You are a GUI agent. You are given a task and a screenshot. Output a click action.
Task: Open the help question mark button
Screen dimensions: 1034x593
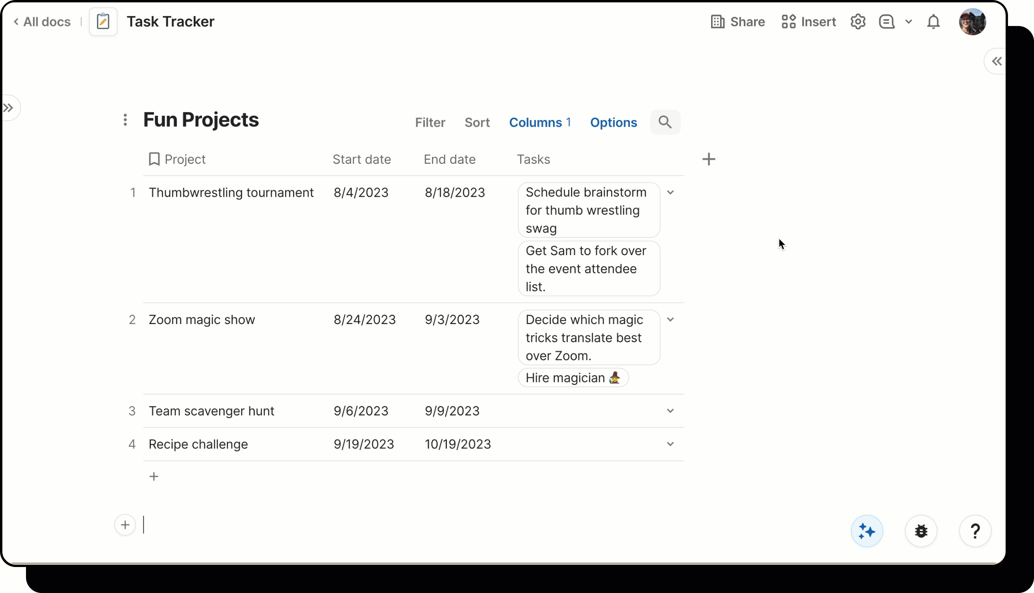[975, 531]
